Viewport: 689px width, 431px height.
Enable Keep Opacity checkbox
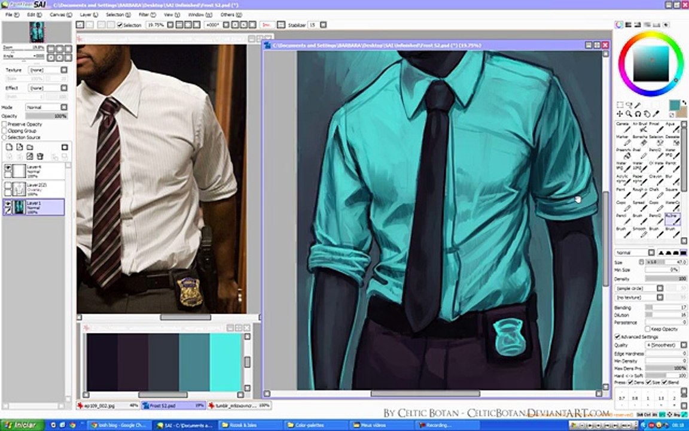point(648,329)
